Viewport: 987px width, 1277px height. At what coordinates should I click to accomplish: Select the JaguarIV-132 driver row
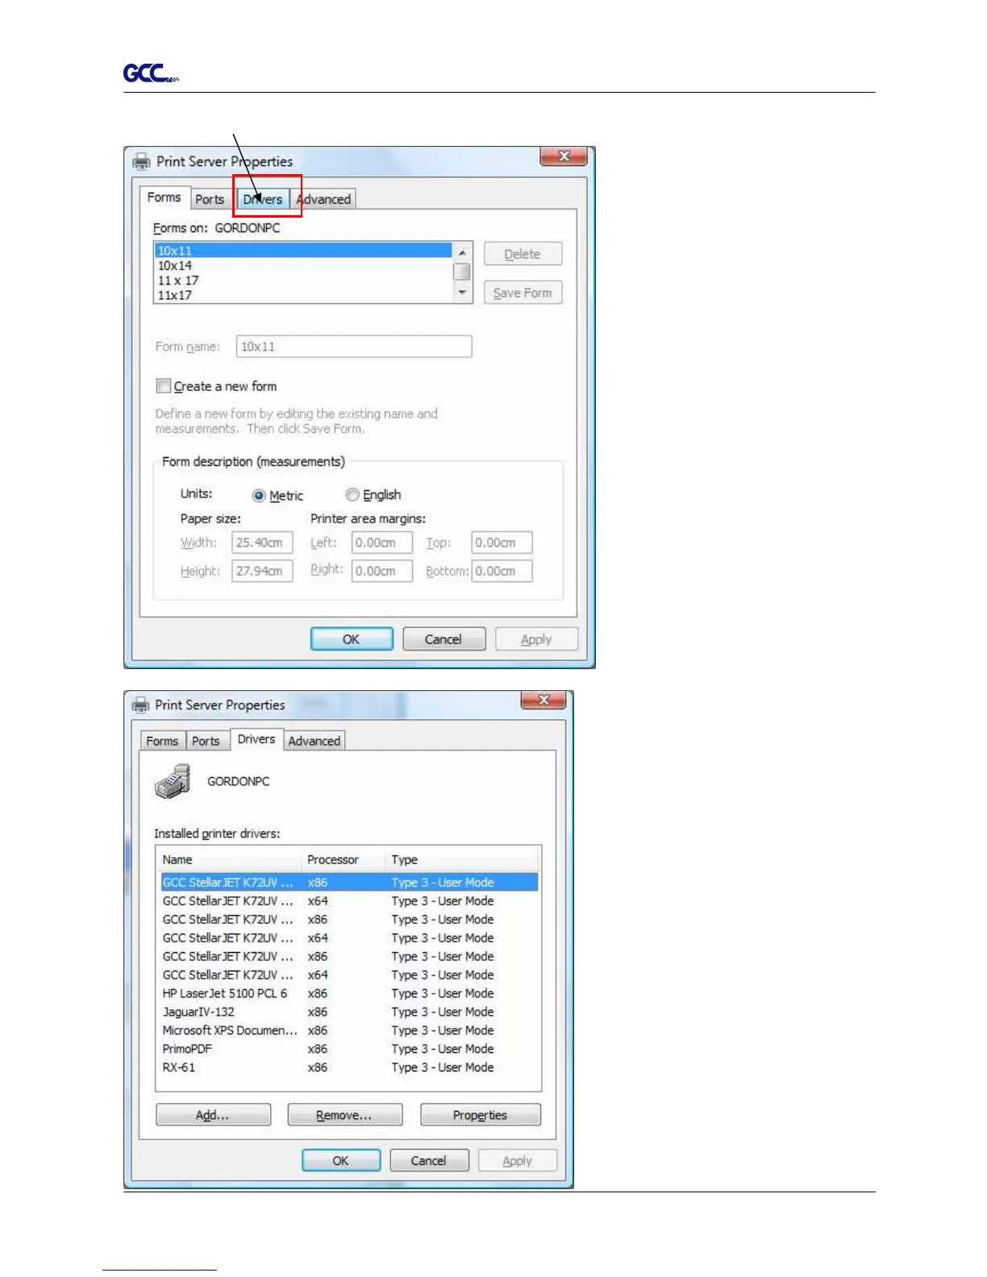[349, 1012]
